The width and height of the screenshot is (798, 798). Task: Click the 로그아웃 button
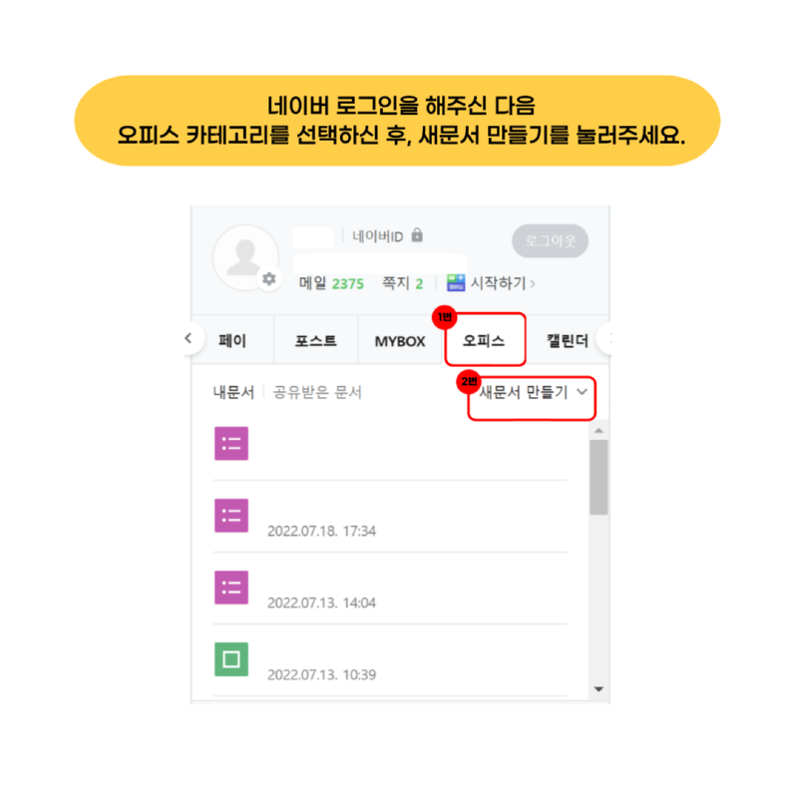pyautogui.click(x=551, y=240)
